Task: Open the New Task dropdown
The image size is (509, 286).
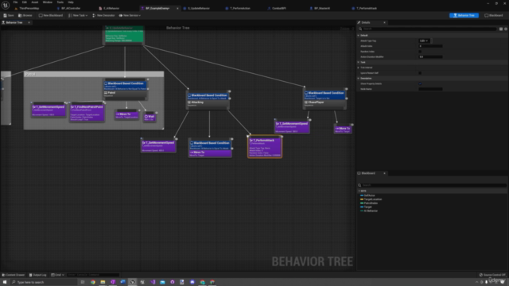Action: tap(78, 15)
